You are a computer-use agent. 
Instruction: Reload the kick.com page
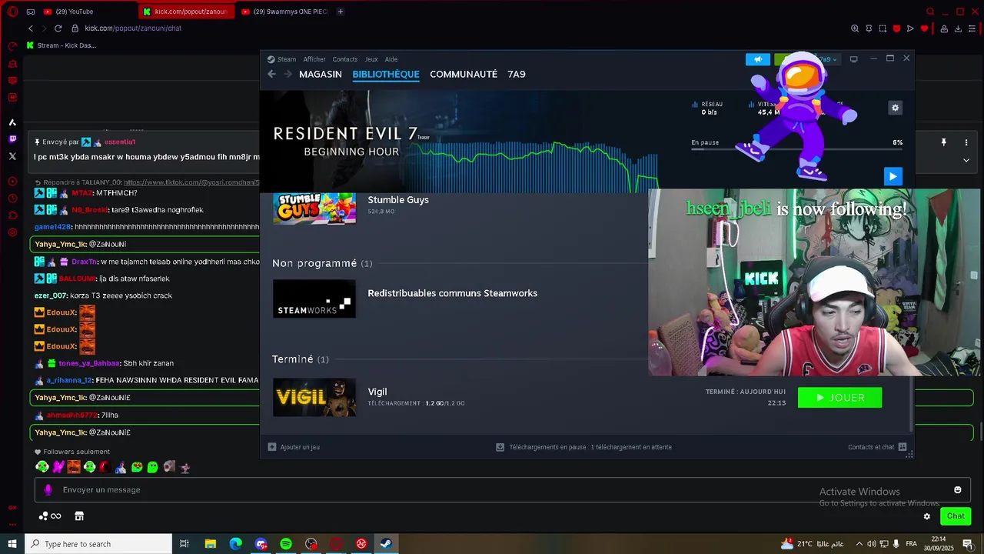tap(58, 28)
